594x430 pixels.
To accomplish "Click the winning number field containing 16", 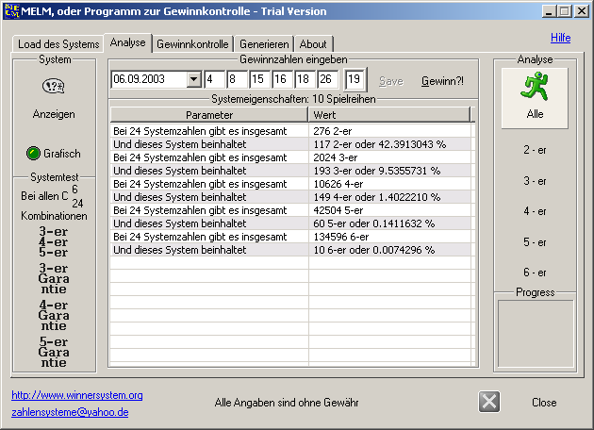I will pyautogui.click(x=282, y=79).
